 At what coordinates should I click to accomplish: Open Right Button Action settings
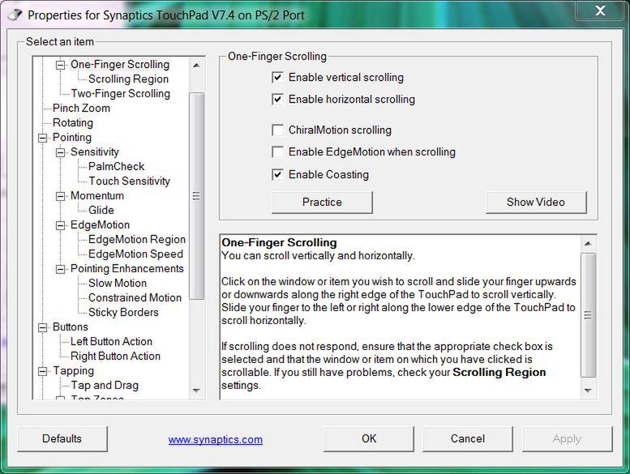pyautogui.click(x=115, y=356)
